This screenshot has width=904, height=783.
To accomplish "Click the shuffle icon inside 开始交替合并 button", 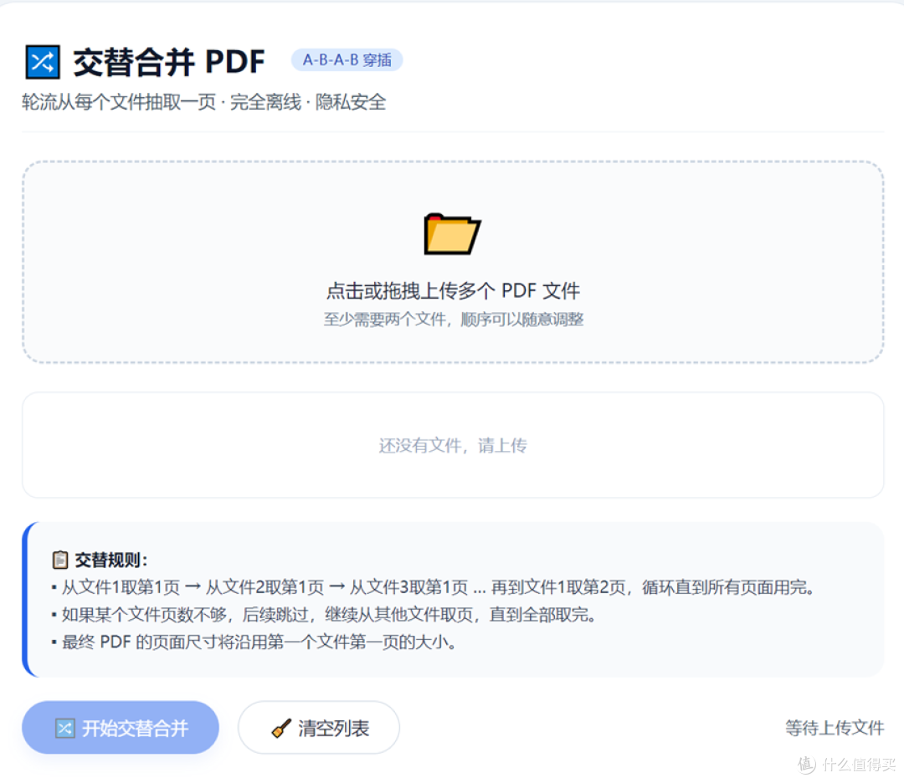I will 64,729.
